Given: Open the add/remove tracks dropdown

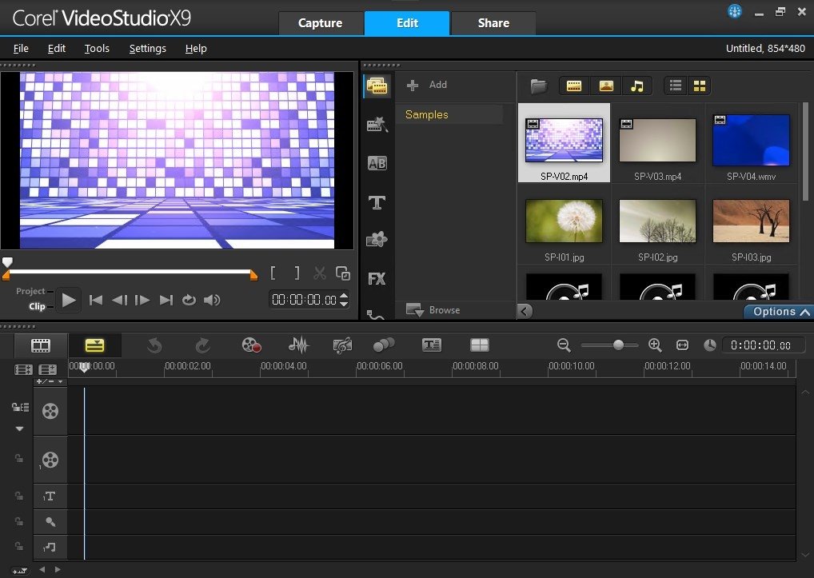Looking at the screenshot, I should [50, 382].
